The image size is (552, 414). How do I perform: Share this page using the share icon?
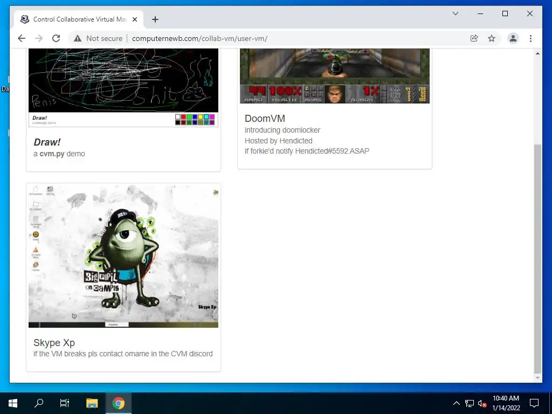(474, 38)
